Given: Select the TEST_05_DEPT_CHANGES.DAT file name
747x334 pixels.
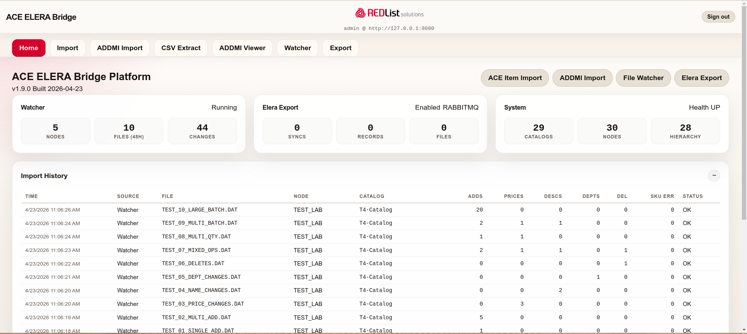Looking at the screenshot, I should point(201,277).
